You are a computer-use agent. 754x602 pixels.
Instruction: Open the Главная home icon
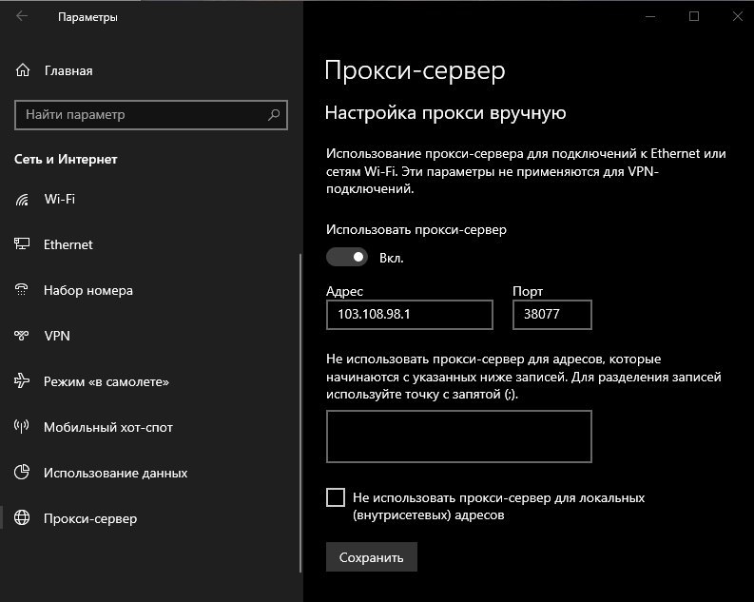pos(23,70)
